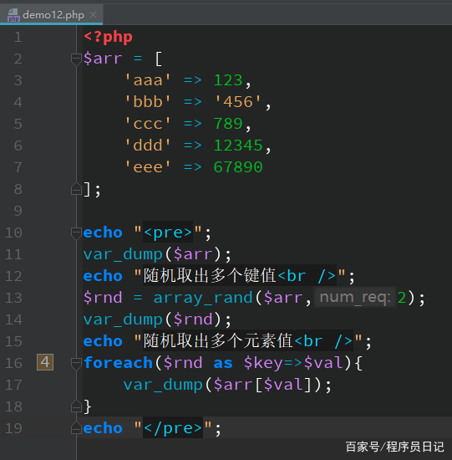
Task: Click the value 123 on line 3
Action: coord(228,80)
